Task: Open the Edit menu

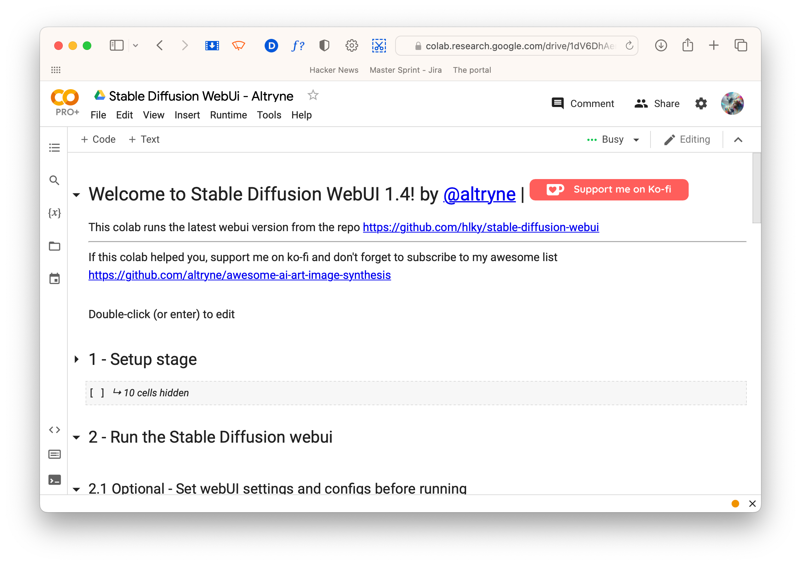Action: tap(124, 115)
